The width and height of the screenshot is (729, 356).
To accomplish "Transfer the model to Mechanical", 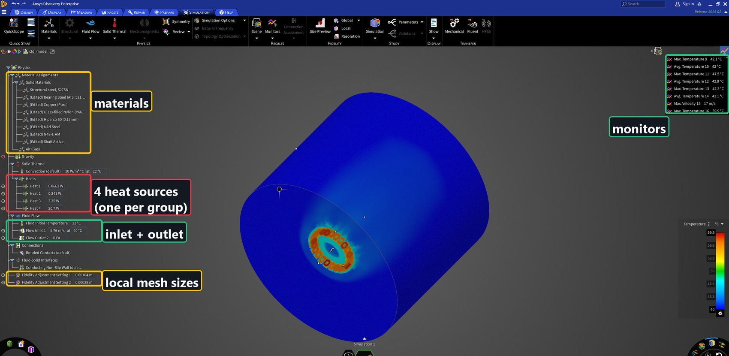I will tap(454, 26).
